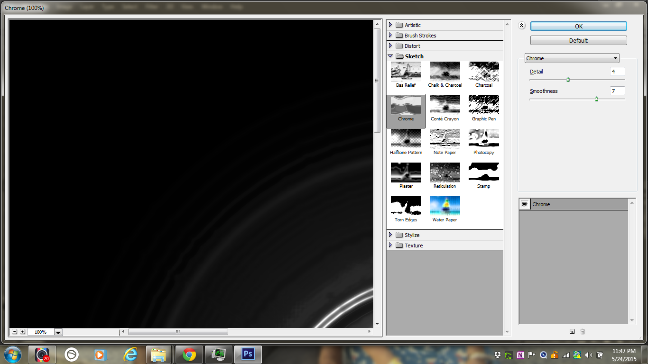Click the battery power plug tray icon
Viewport: 648px width, 364px height.
600,355
